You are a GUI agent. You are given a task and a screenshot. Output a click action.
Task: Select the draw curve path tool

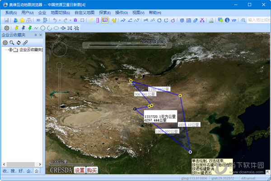137,20
